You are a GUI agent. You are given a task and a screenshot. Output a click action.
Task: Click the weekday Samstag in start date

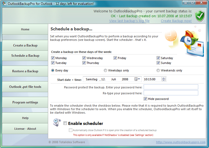[x=91, y=79]
